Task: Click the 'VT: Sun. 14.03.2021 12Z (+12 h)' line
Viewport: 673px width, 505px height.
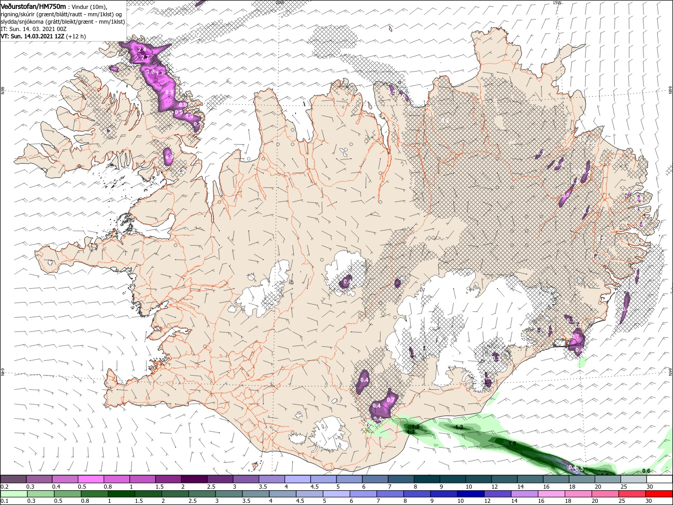Action: pos(43,36)
